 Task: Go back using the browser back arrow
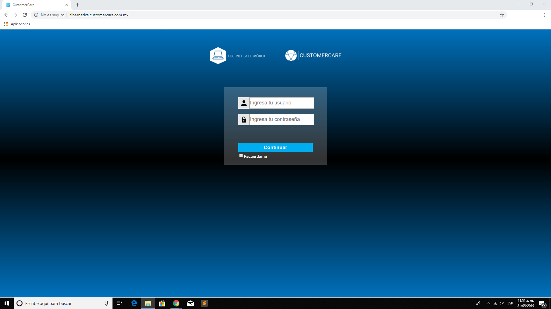(6, 15)
